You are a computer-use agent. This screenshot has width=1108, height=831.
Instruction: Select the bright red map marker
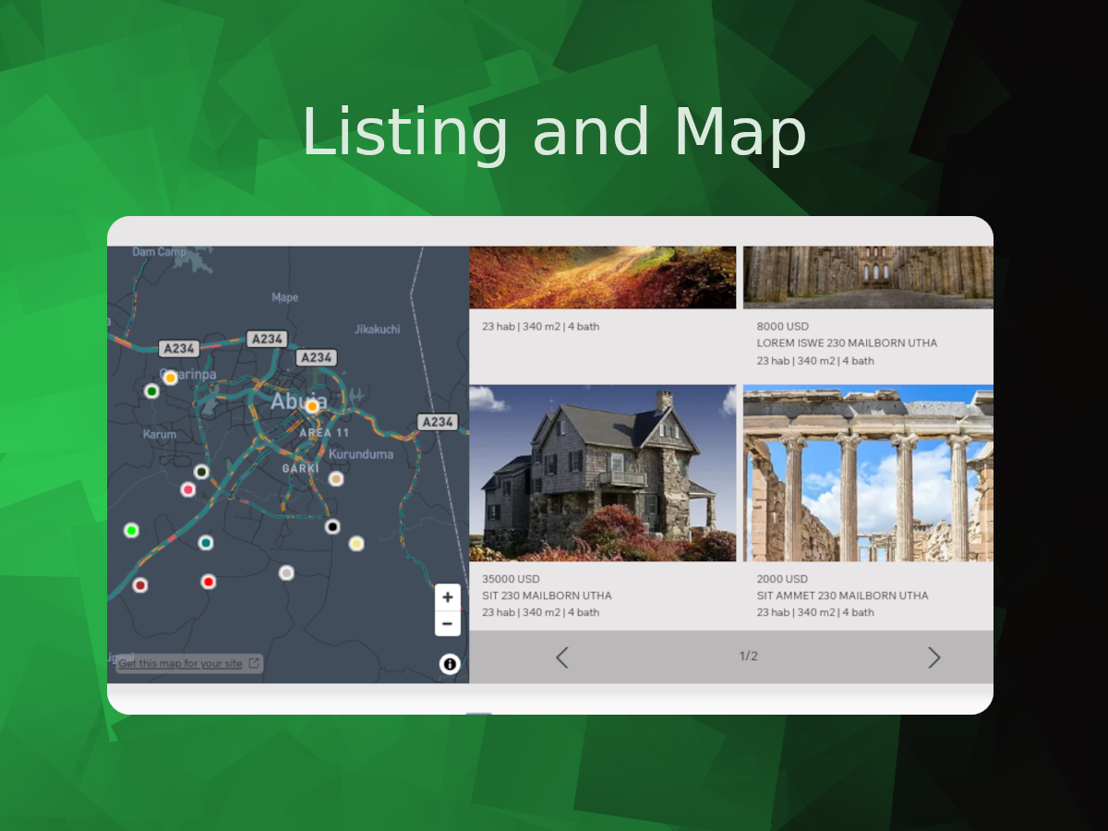pos(209,582)
